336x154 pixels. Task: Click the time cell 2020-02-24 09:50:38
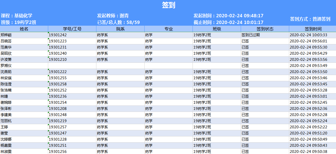308,151
